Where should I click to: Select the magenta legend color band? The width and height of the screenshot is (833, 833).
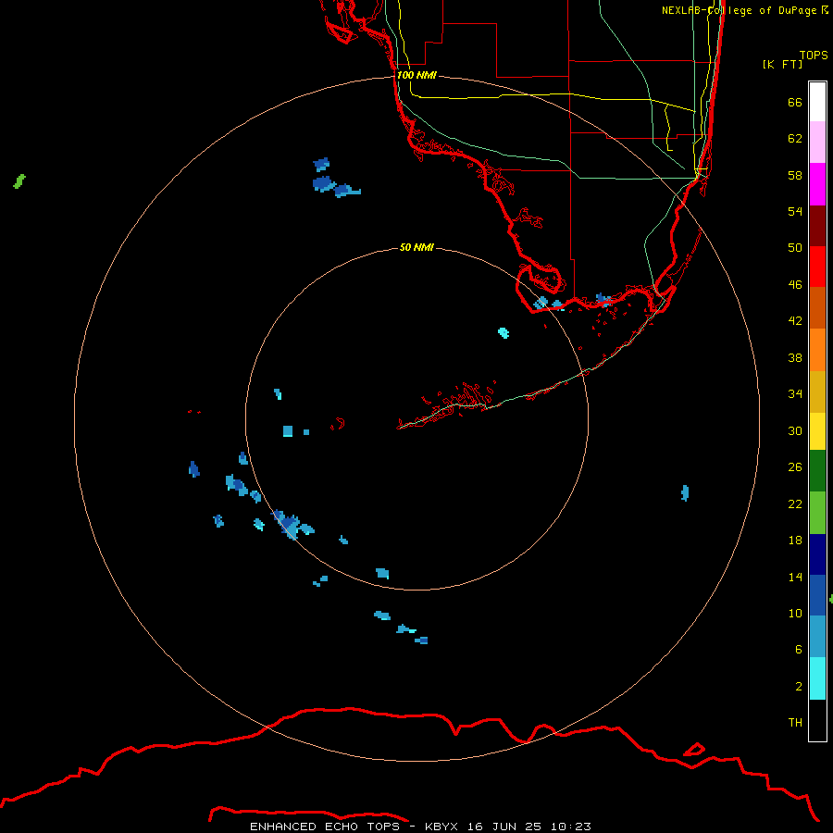pos(817,184)
